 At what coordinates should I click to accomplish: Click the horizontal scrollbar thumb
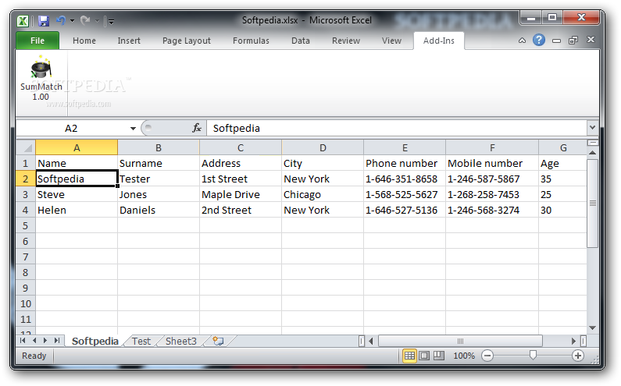pos(460,341)
